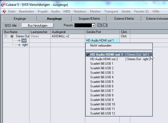
Task: Click the Click cell of Stereo Out
Action: pyautogui.click(x=125, y=36)
